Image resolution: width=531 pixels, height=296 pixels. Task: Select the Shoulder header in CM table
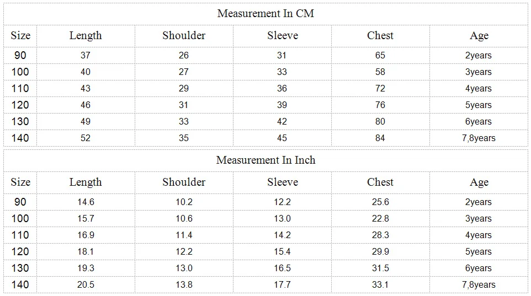pyautogui.click(x=184, y=35)
